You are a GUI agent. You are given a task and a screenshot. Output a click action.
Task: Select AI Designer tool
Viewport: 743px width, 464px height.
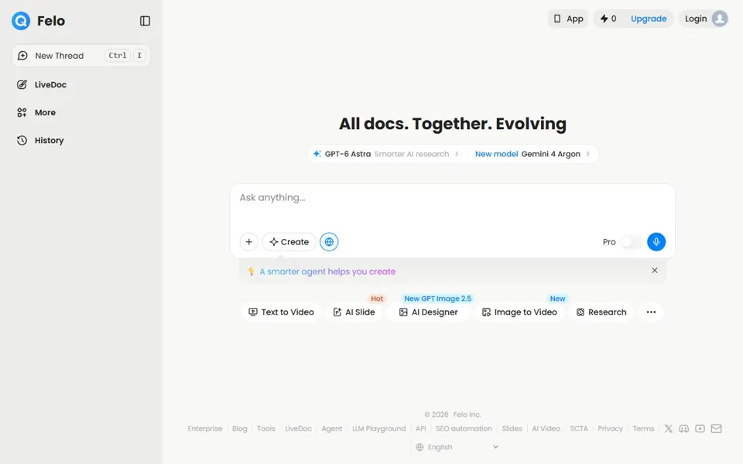point(428,312)
